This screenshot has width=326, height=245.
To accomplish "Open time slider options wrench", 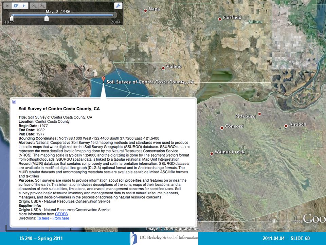I will coord(118,6).
